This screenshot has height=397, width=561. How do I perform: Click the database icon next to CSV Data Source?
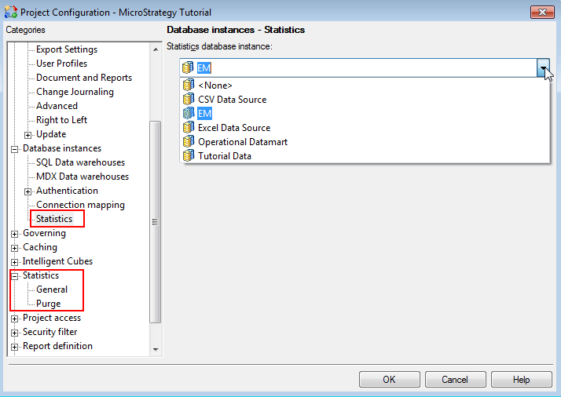coord(188,100)
